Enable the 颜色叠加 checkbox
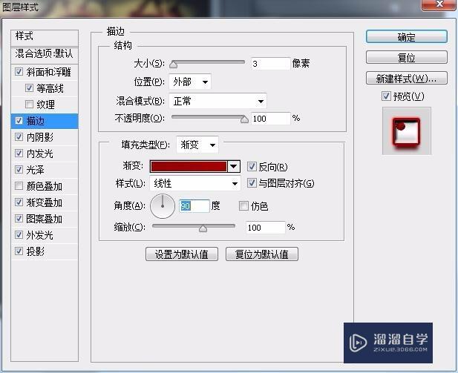Screen dimensions: 458x373 [x=19, y=186]
